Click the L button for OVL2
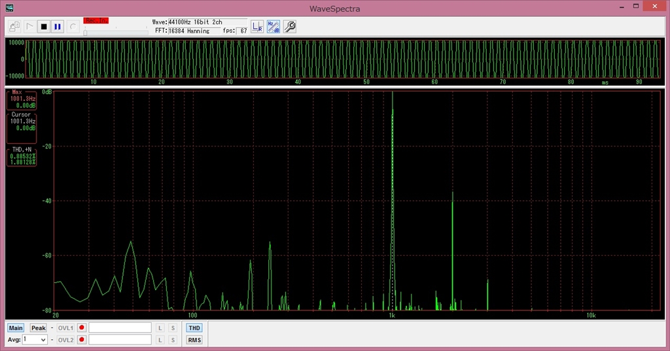This screenshot has width=670, height=351. pyautogui.click(x=160, y=340)
